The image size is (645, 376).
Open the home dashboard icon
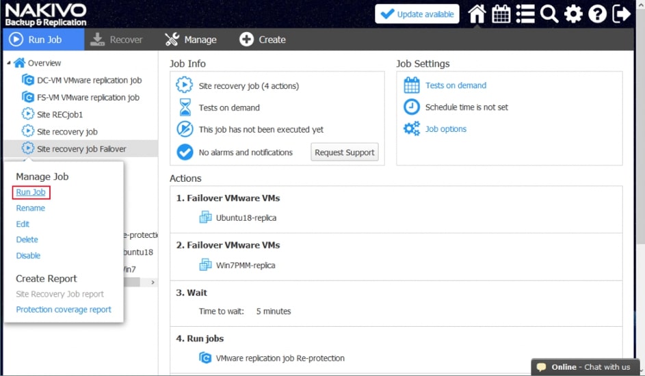click(477, 14)
